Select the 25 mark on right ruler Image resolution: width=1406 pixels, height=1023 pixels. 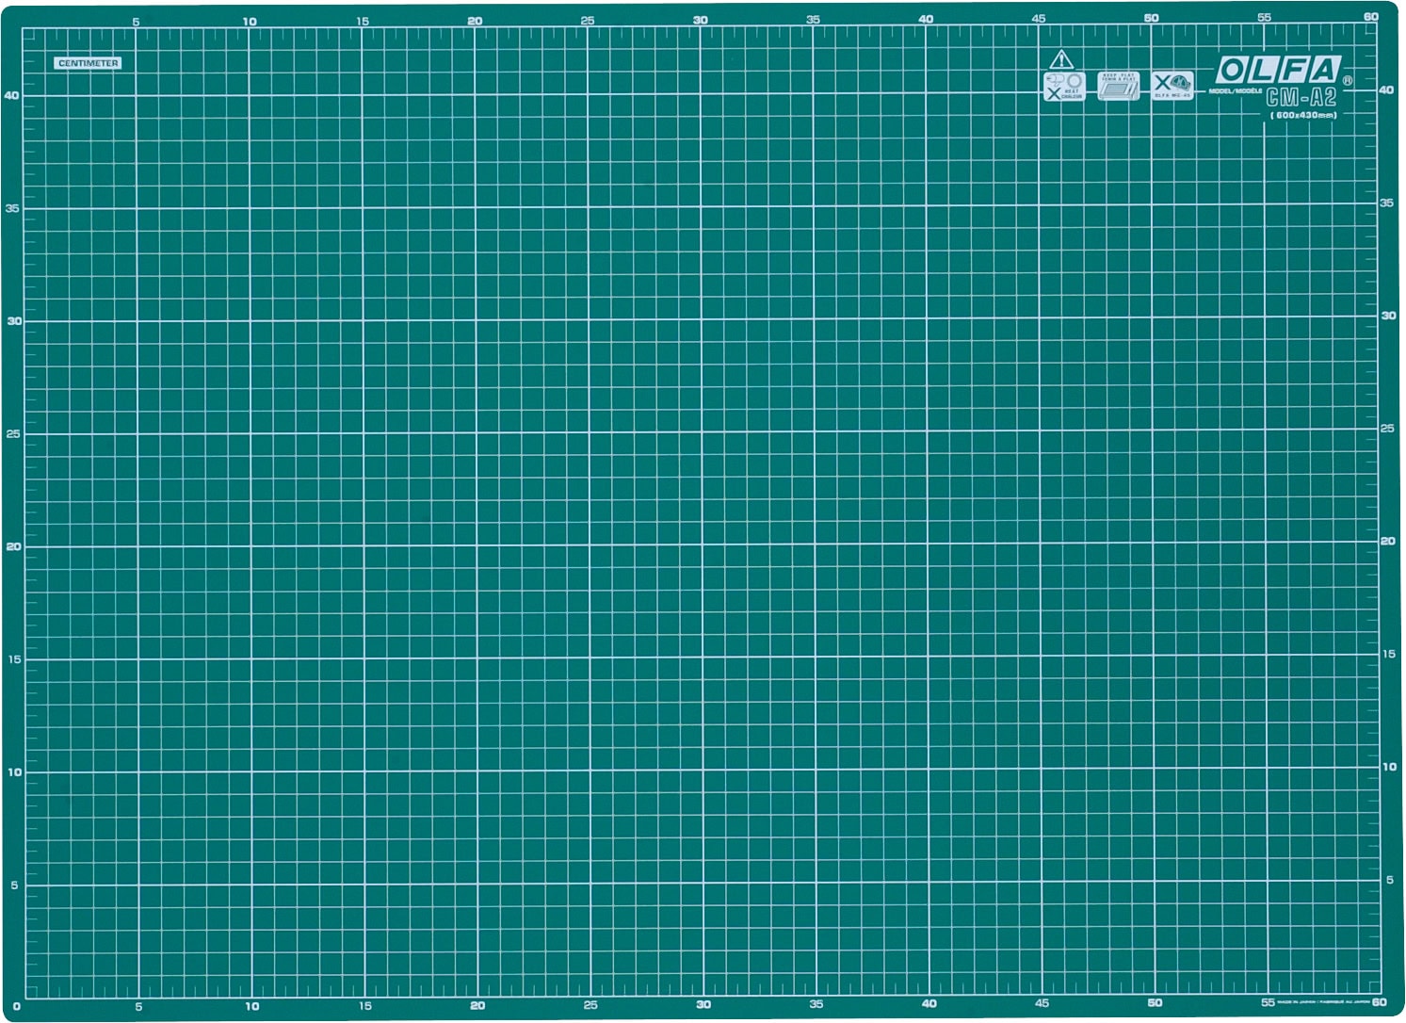click(x=1387, y=429)
